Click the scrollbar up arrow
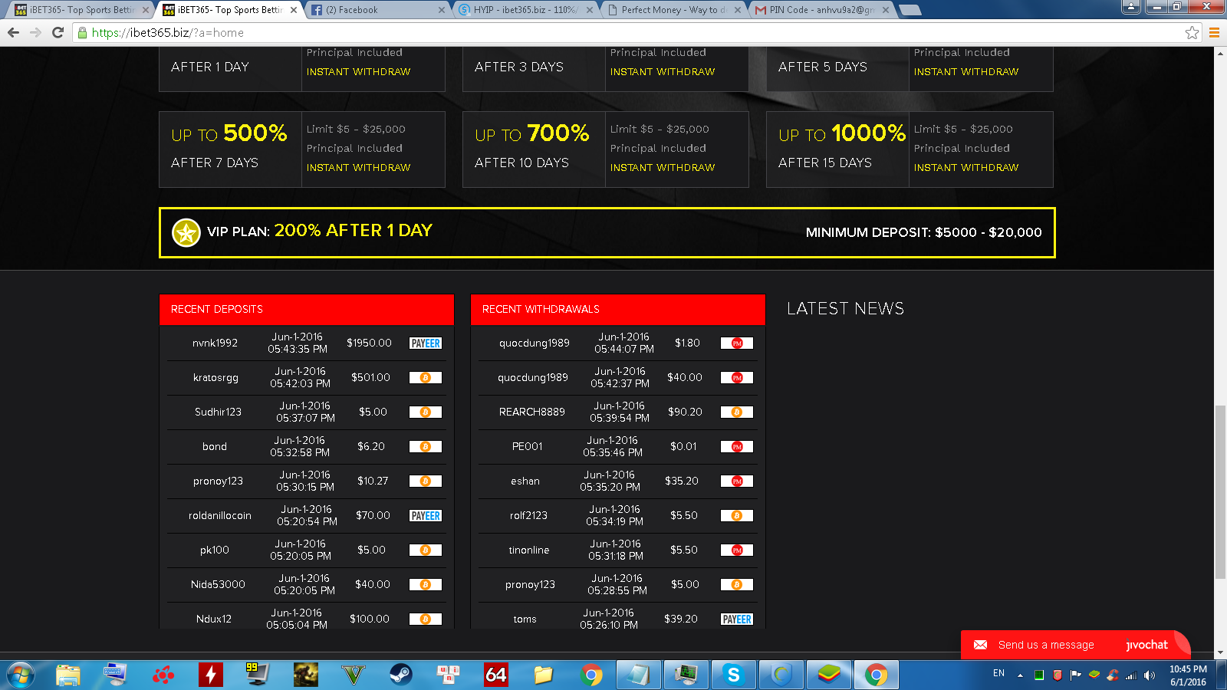Viewport: 1227px width, 690px height. tap(1220, 52)
